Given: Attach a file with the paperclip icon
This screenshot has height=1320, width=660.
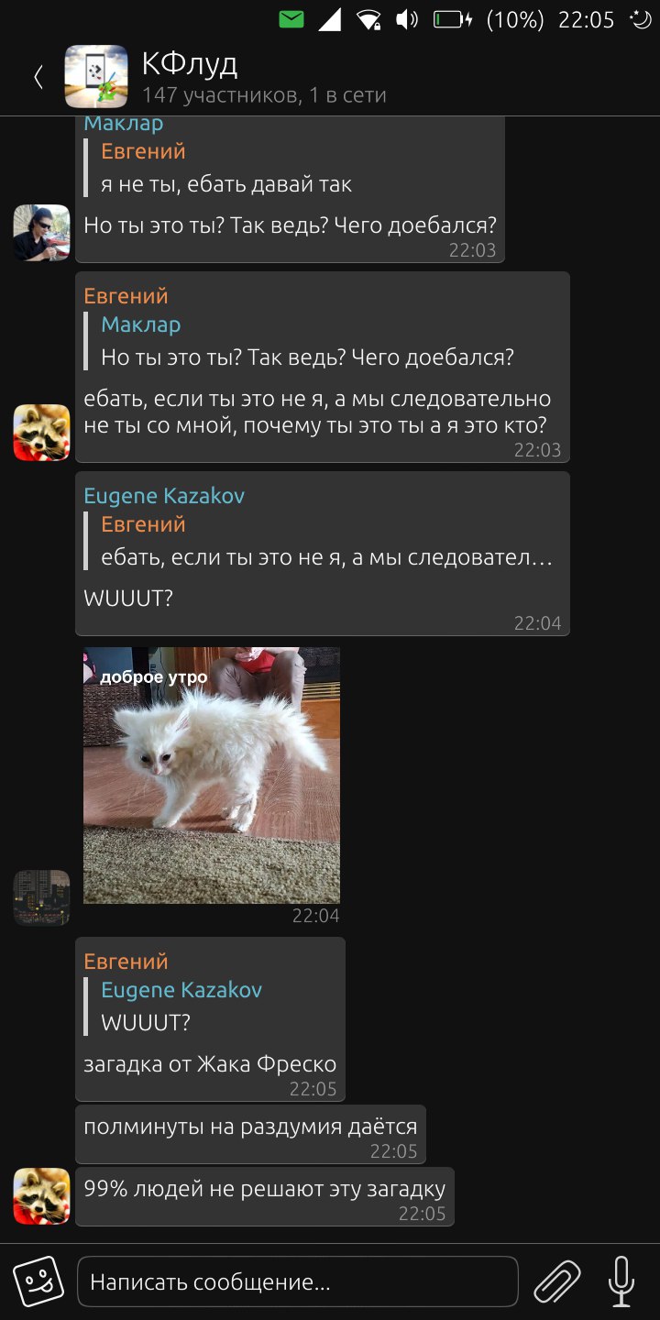Looking at the screenshot, I should pos(558,1281).
